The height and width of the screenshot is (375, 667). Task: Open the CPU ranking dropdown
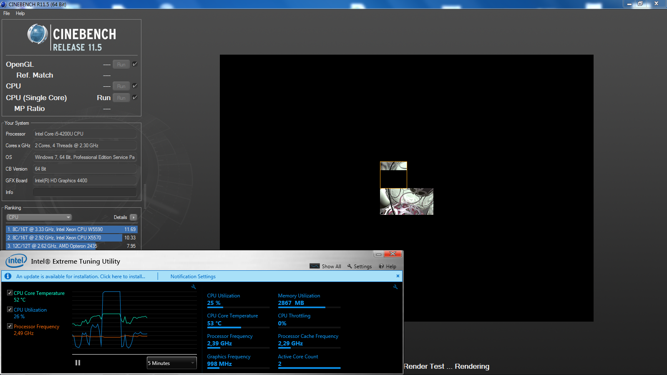coord(39,217)
